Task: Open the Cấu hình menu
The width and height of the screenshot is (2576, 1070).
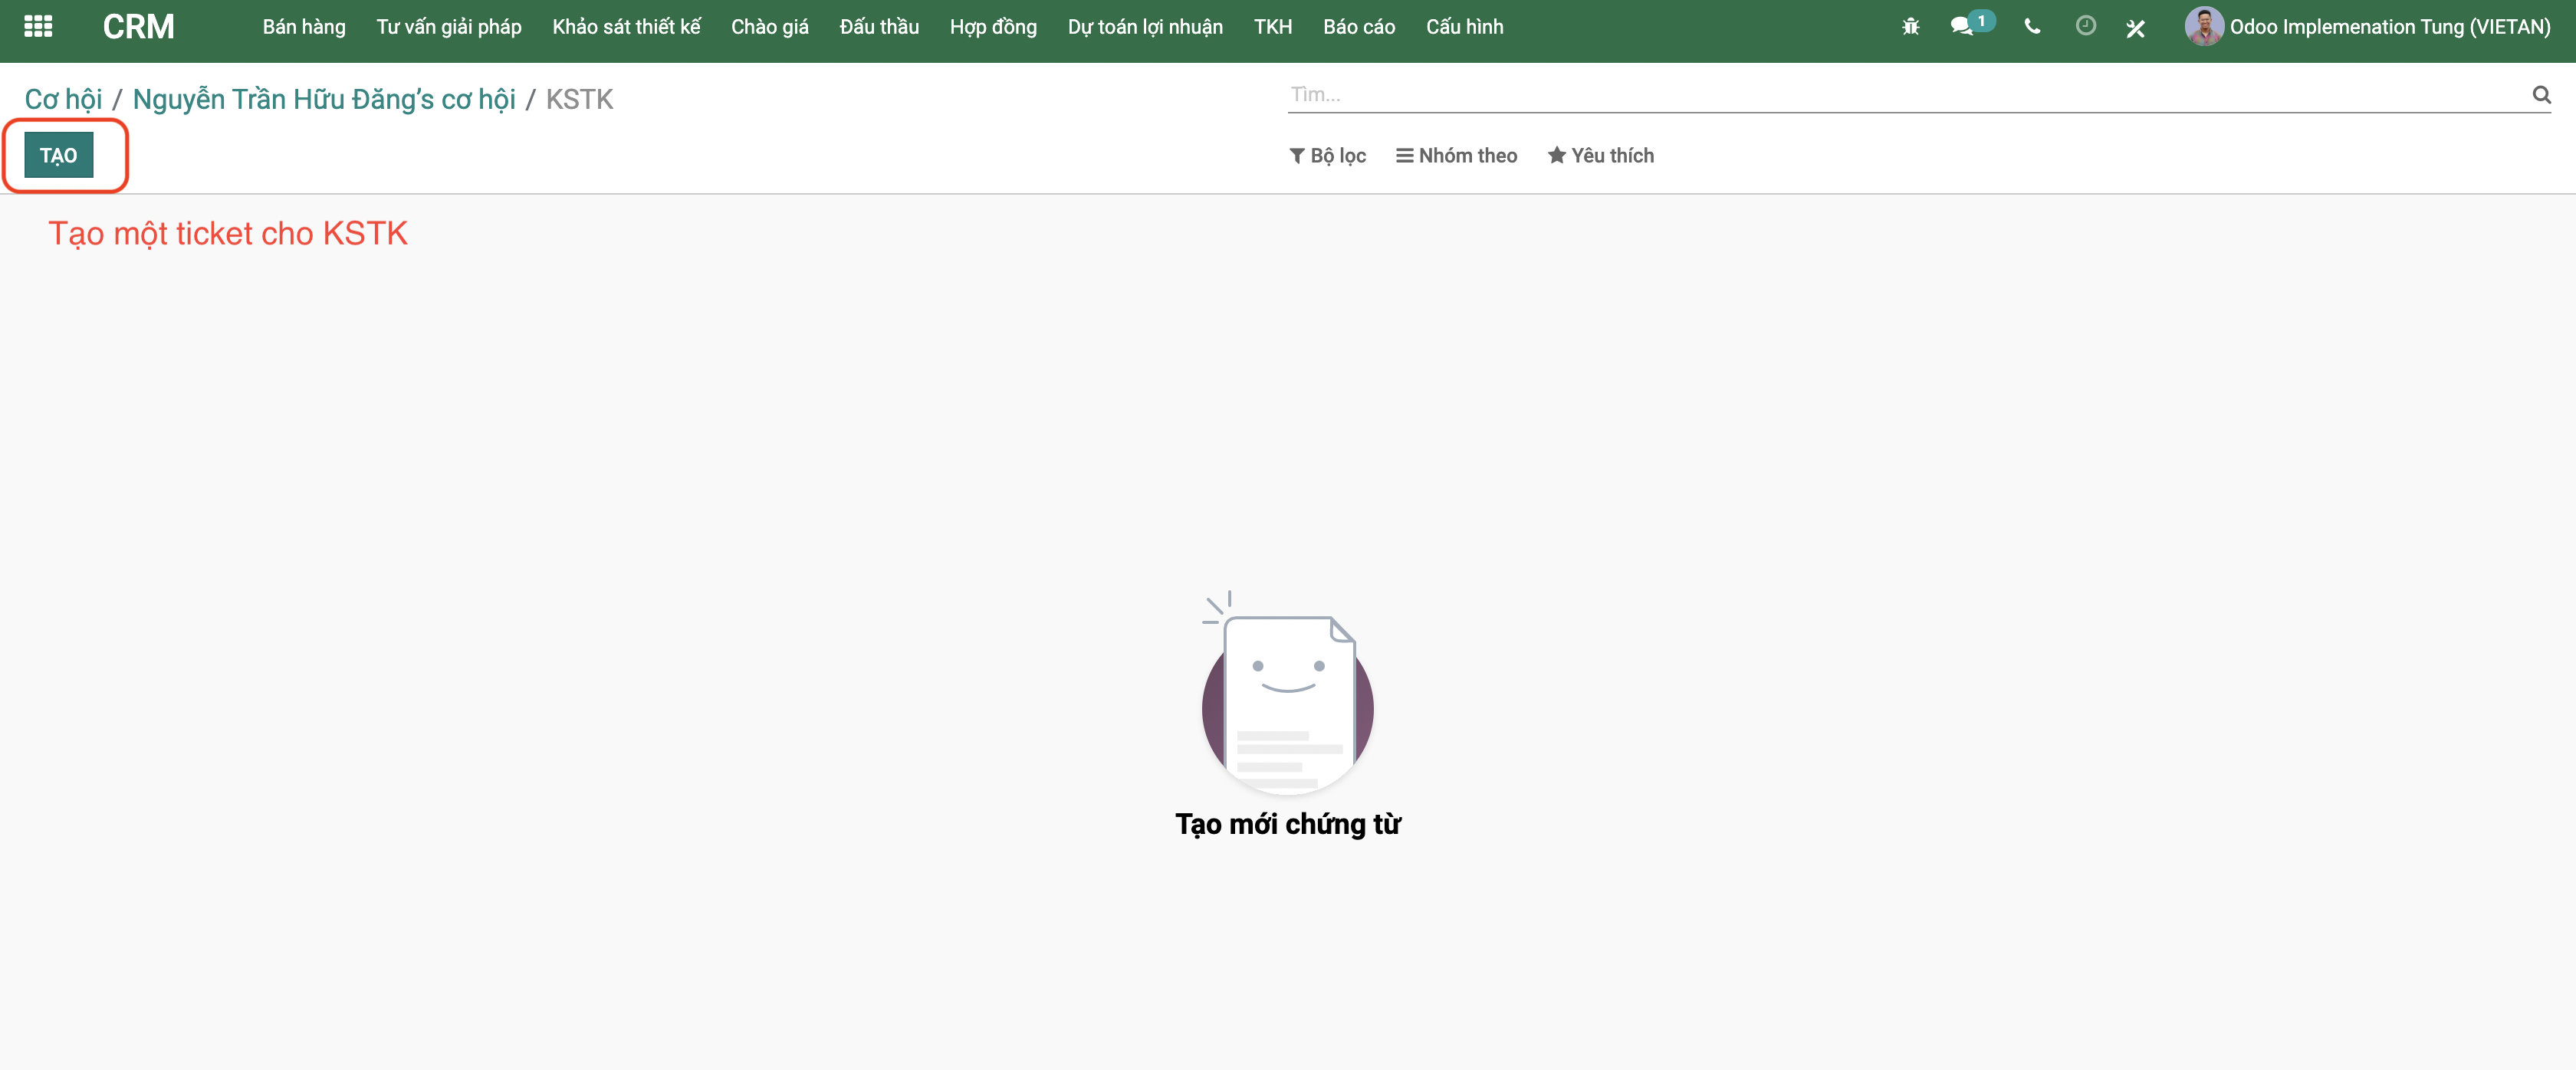Action: 1464,27
